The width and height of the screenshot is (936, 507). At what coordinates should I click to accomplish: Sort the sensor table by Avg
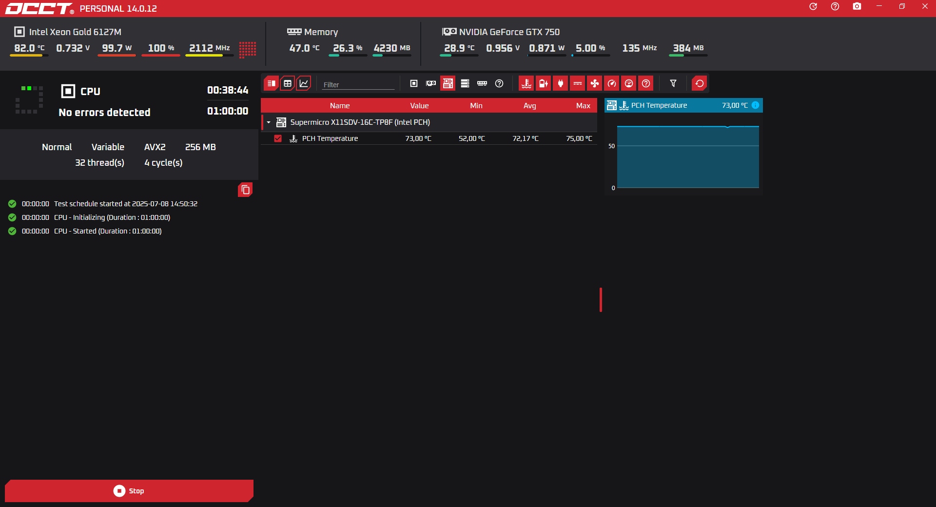(530, 106)
